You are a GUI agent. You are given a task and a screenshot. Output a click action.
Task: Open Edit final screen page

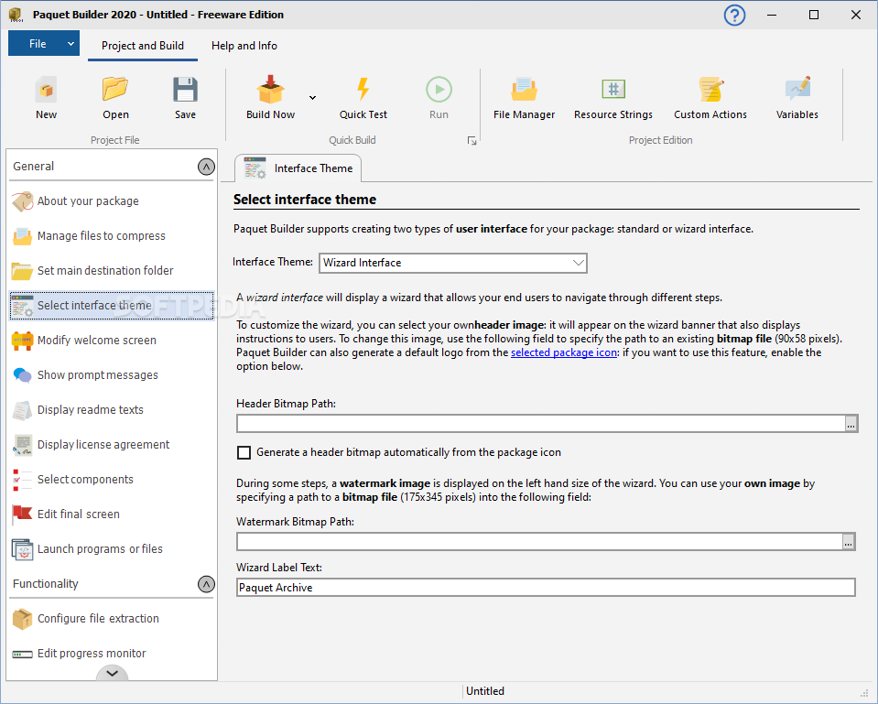coord(112,514)
